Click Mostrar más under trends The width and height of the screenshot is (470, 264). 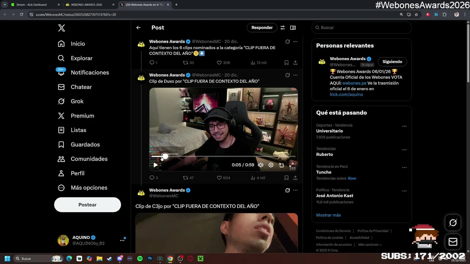click(328, 215)
